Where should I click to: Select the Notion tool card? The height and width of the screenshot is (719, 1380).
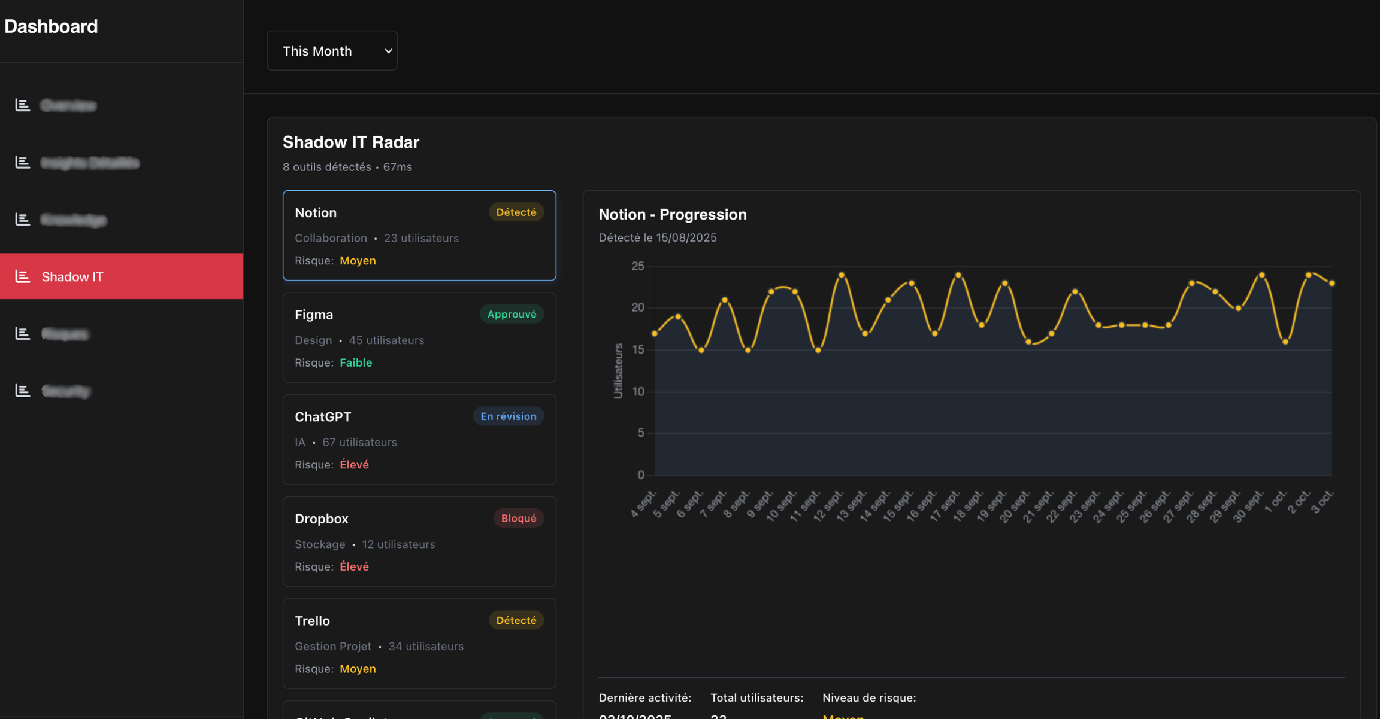pyautogui.click(x=419, y=236)
